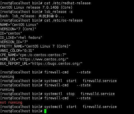Click the CPE_NAME line
This screenshot has width=134, height=114.
[x=33, y=55]
